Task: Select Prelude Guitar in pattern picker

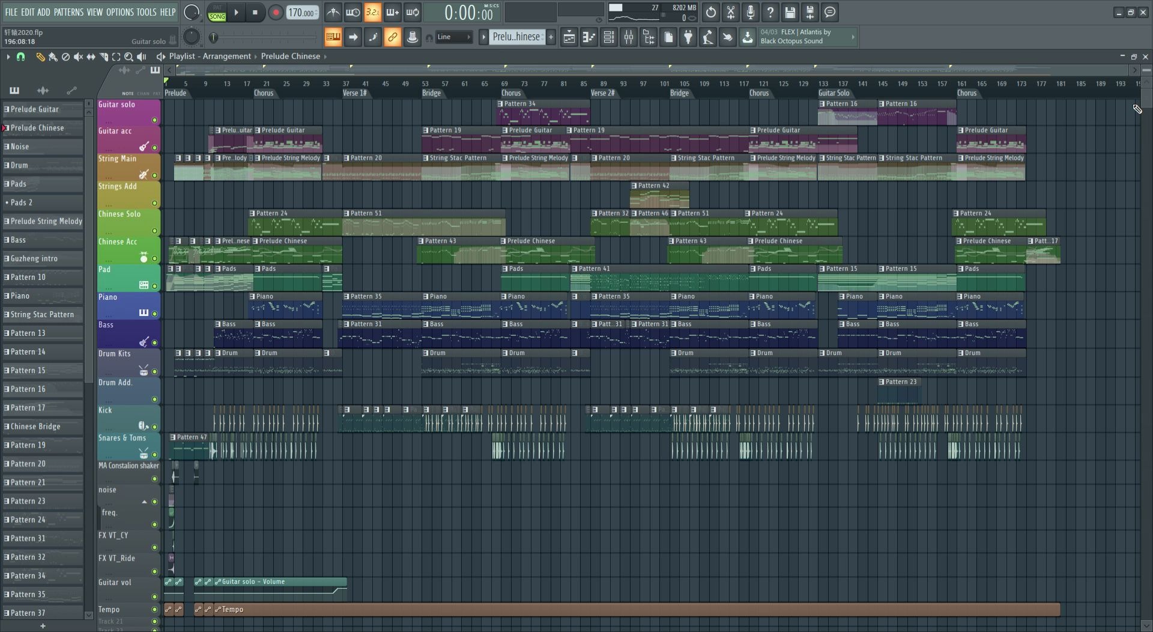Action: coord(42,109)
